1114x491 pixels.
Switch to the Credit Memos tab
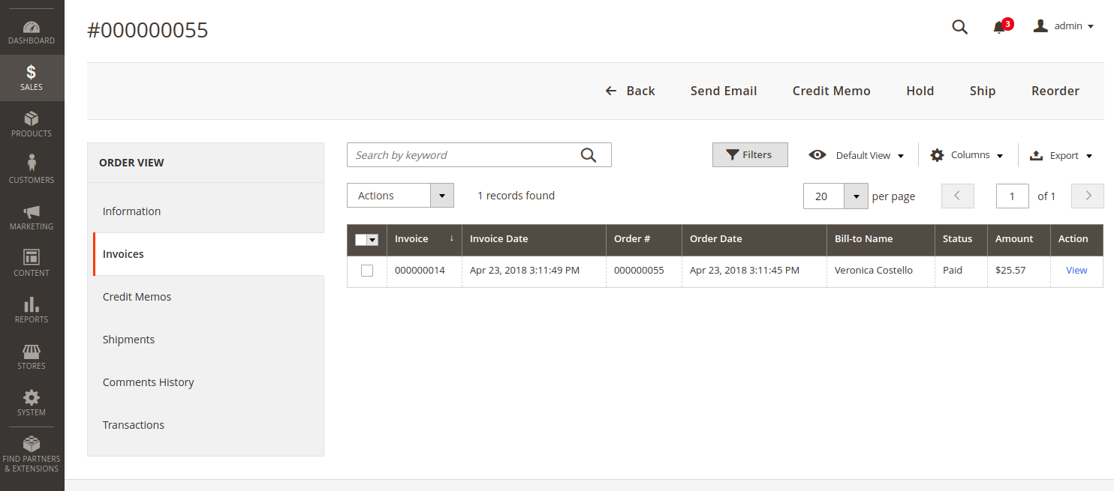(x=137, y=297)
